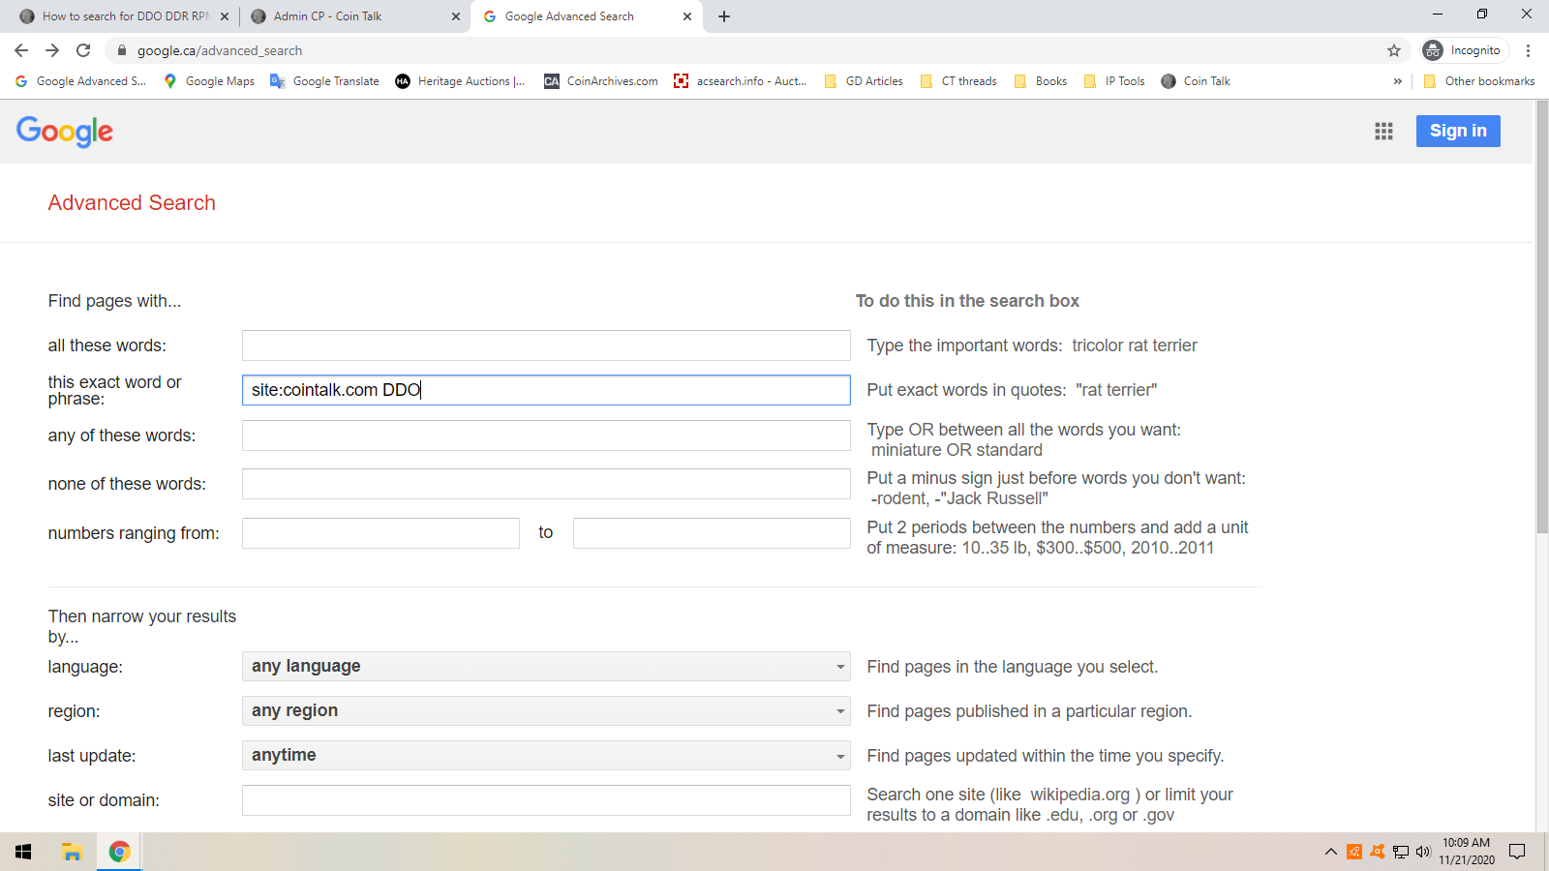This screenshot has width=1549, height=871.
Task: Click the 'any of these words' input
Action: pyautogui.click(x=546, y=435)
